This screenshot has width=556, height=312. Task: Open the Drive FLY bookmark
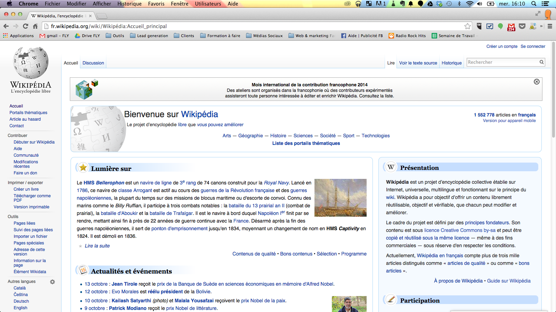point(87,36)
